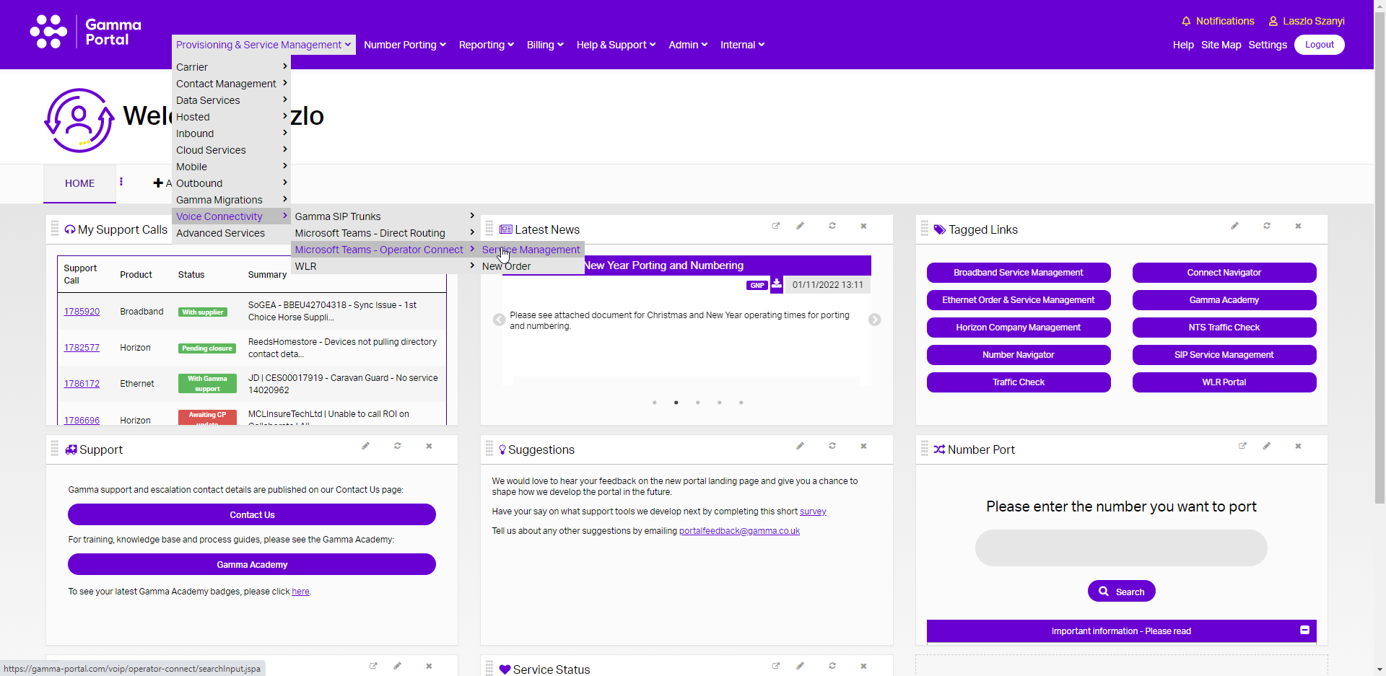Open the NTS Traffic Check tagged link
The height and width of the screenshot is (676, 1386).
point(1224,328)
